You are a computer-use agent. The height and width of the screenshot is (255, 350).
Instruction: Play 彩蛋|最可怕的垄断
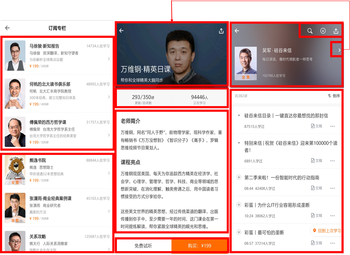point(239,232)
